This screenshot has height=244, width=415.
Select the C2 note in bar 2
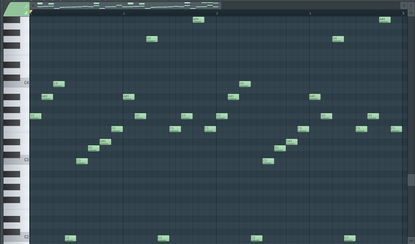pyautogui.click(x=164, y=238)
